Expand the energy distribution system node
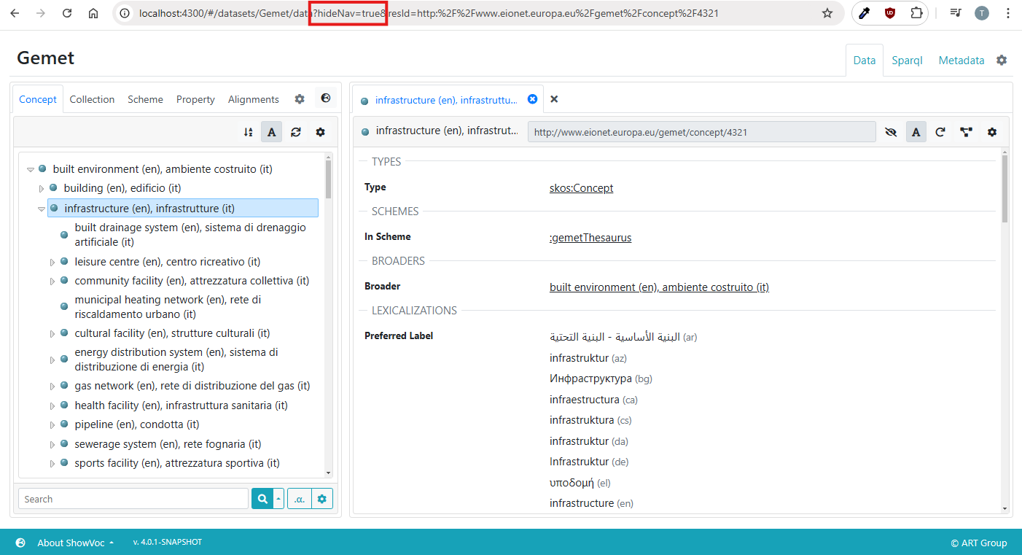The image size is (1022, 555). 52,360
